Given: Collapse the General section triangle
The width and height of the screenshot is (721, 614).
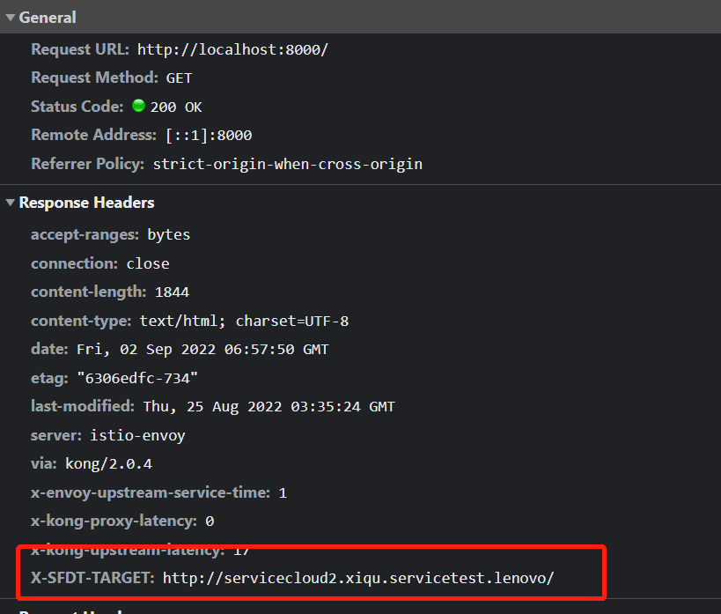Looking at the screenshot, I should 11,18.
